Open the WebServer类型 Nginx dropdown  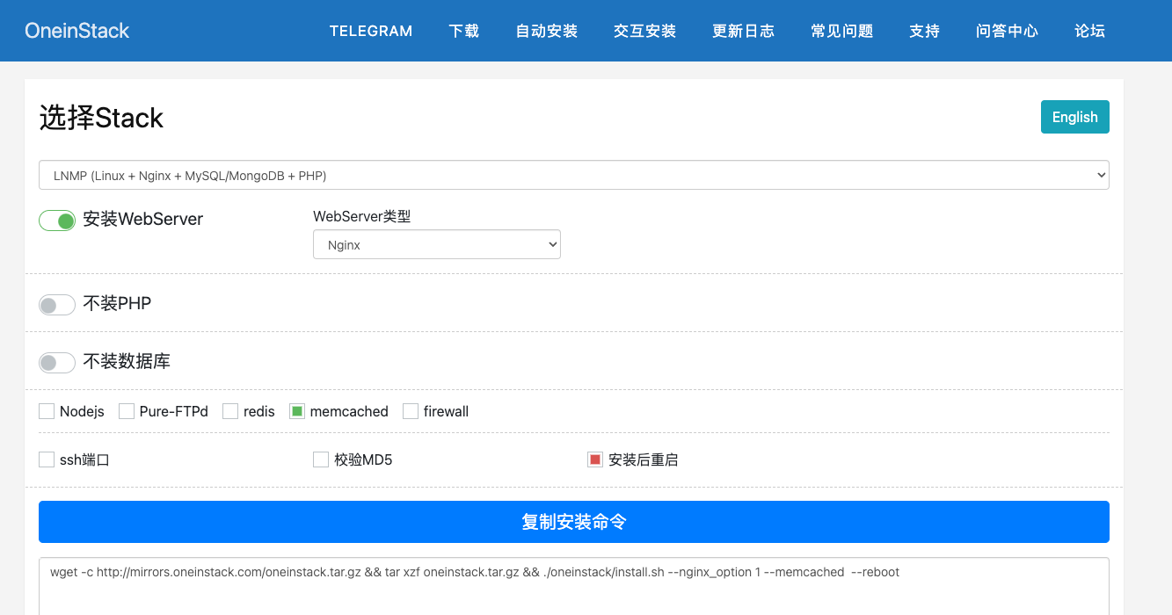coord(437,244)
